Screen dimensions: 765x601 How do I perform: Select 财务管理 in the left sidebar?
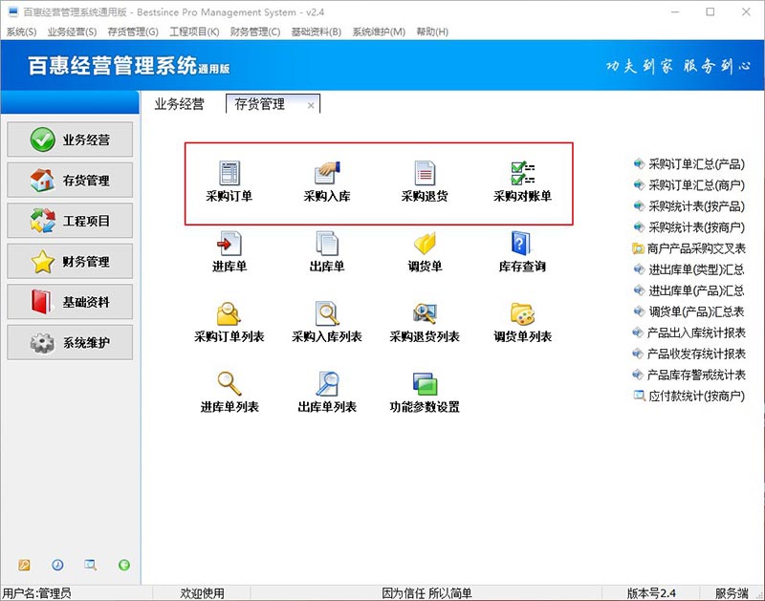coord(70,261)
